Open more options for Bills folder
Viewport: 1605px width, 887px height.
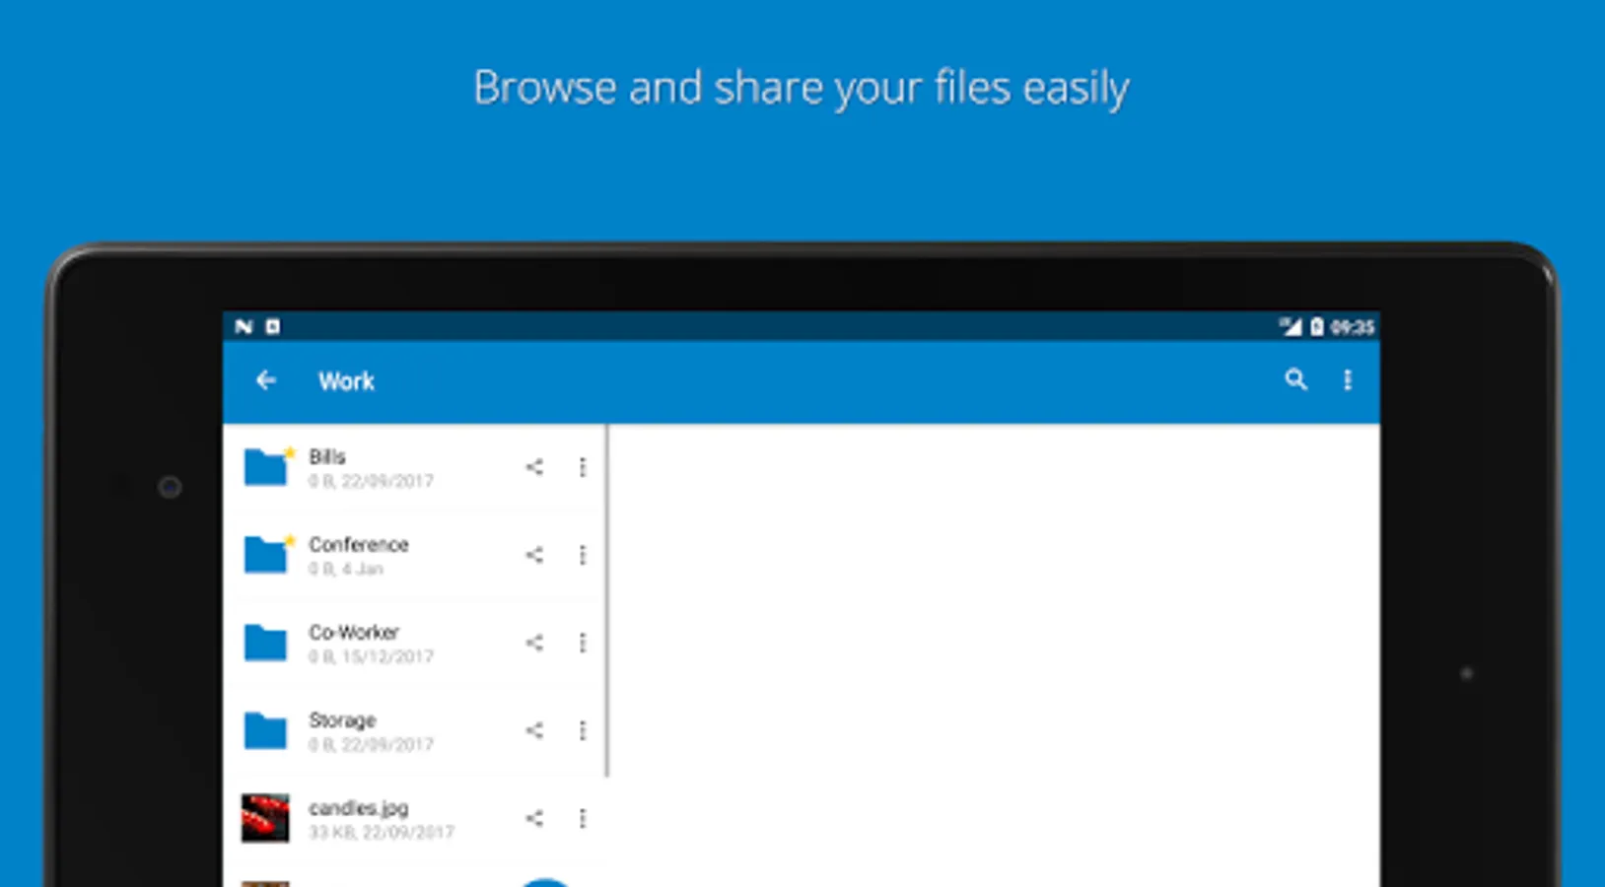(583, 467)
